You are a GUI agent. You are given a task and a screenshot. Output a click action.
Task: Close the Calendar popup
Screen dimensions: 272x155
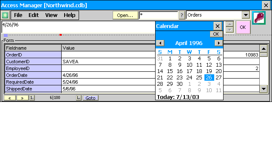(x=218, y=26)
